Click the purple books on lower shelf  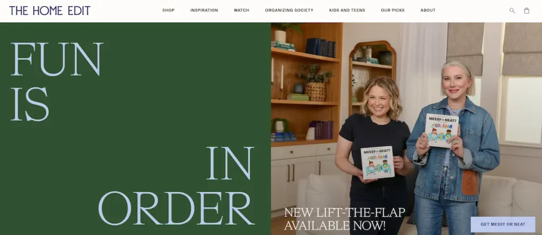pyautogui.click(x=321, y=130)
